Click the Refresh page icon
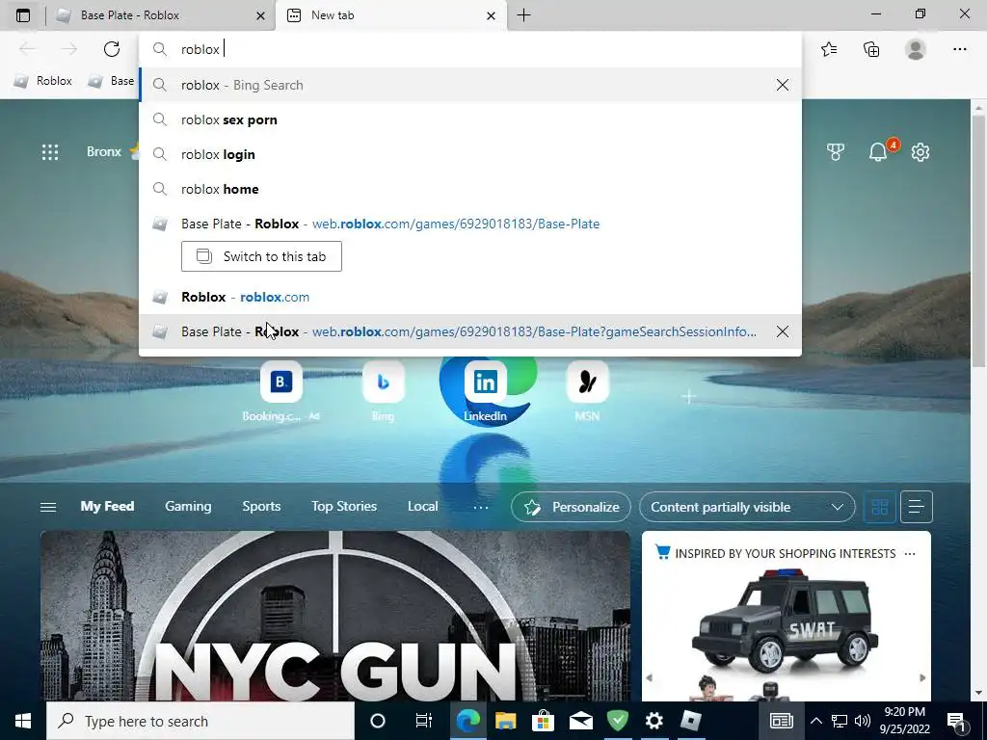The height and width of the screenshot is (740, 987). coord(112,49)
